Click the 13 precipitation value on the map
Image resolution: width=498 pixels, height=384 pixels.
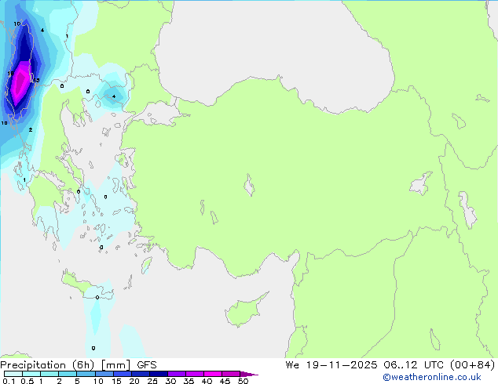[36, 80]
